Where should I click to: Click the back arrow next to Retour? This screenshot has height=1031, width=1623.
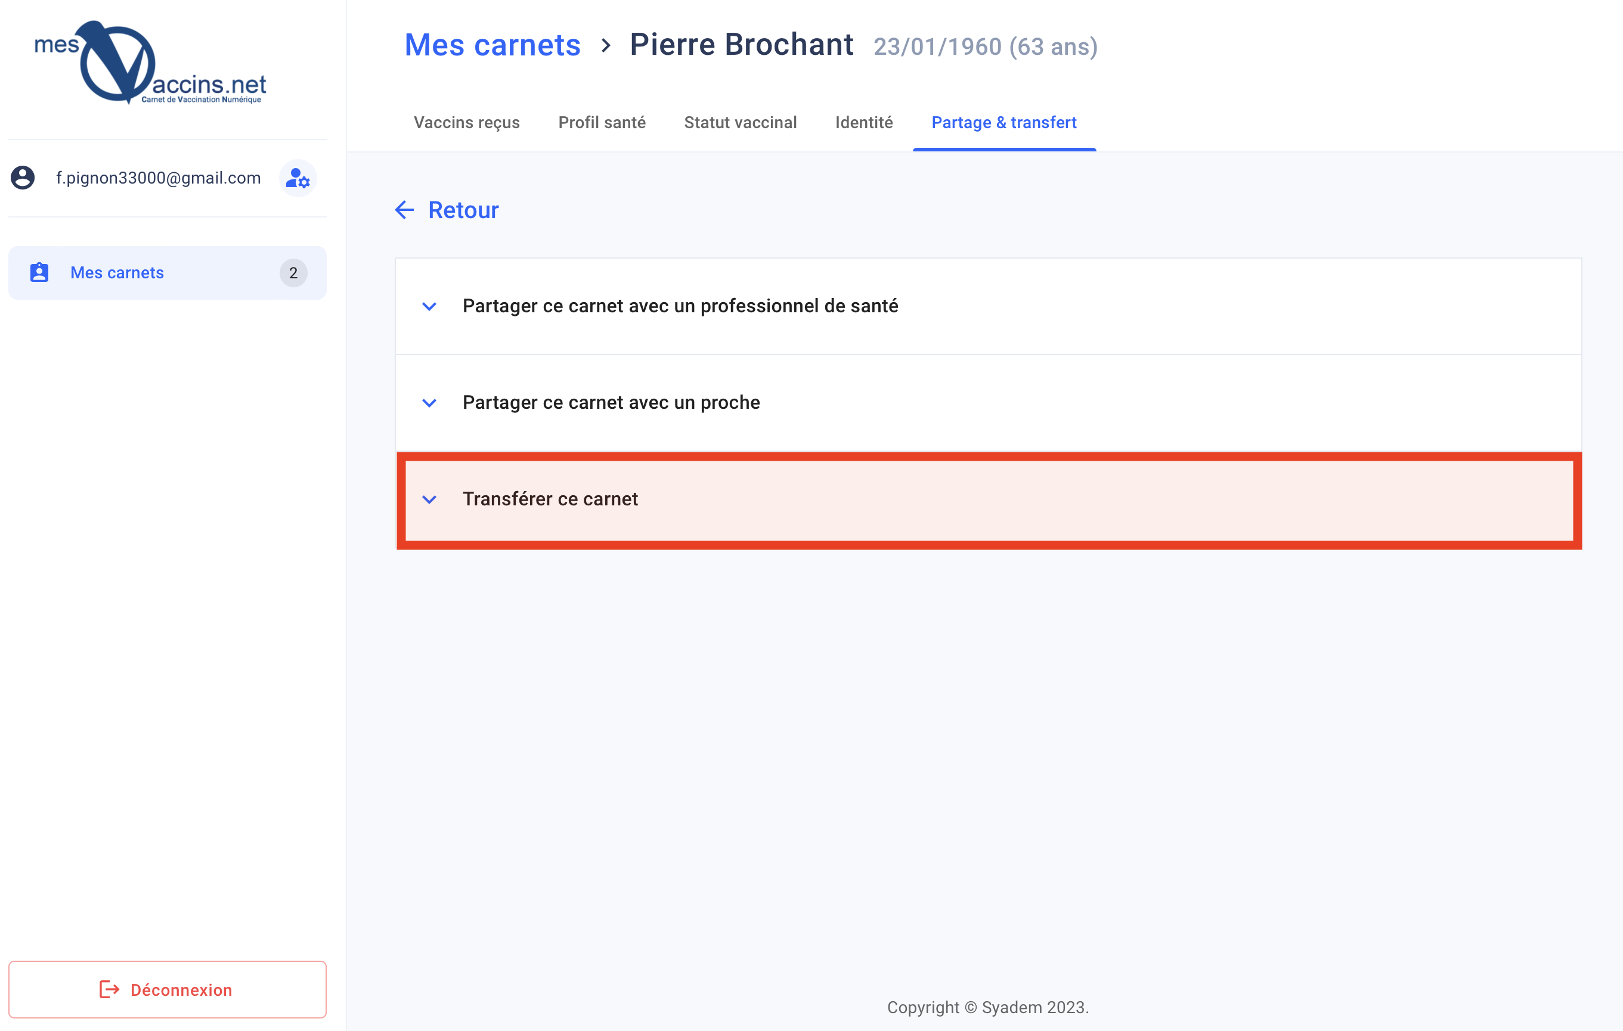click(404, 210)
